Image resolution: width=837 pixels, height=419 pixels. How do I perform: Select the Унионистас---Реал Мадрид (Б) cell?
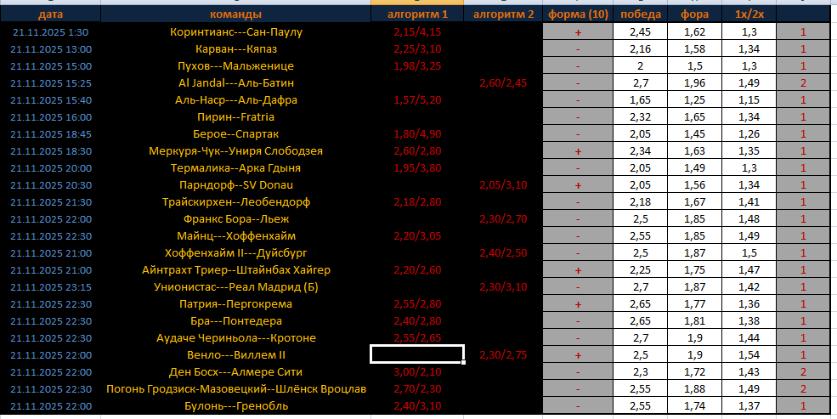coord(235,286)
